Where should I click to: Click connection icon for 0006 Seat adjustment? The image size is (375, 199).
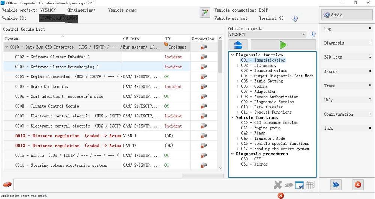[204, 97]
